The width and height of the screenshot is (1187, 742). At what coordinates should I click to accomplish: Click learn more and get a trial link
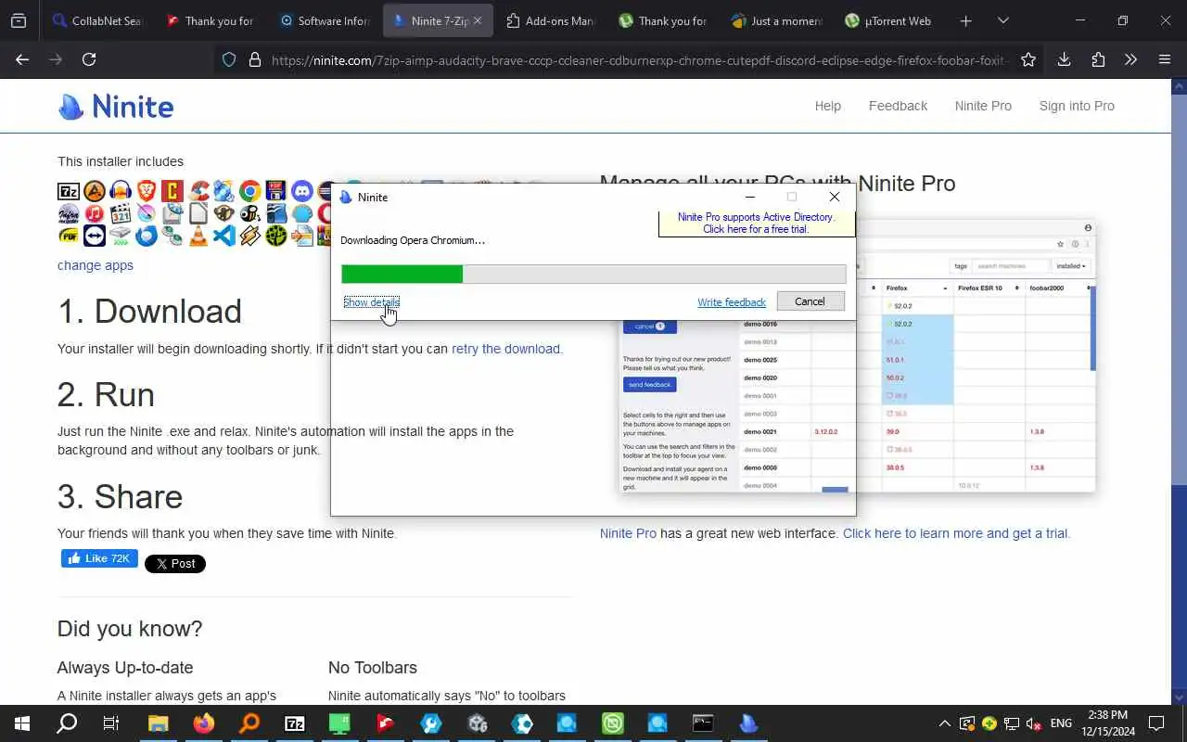pyautogui.click(x=955, y=533)
